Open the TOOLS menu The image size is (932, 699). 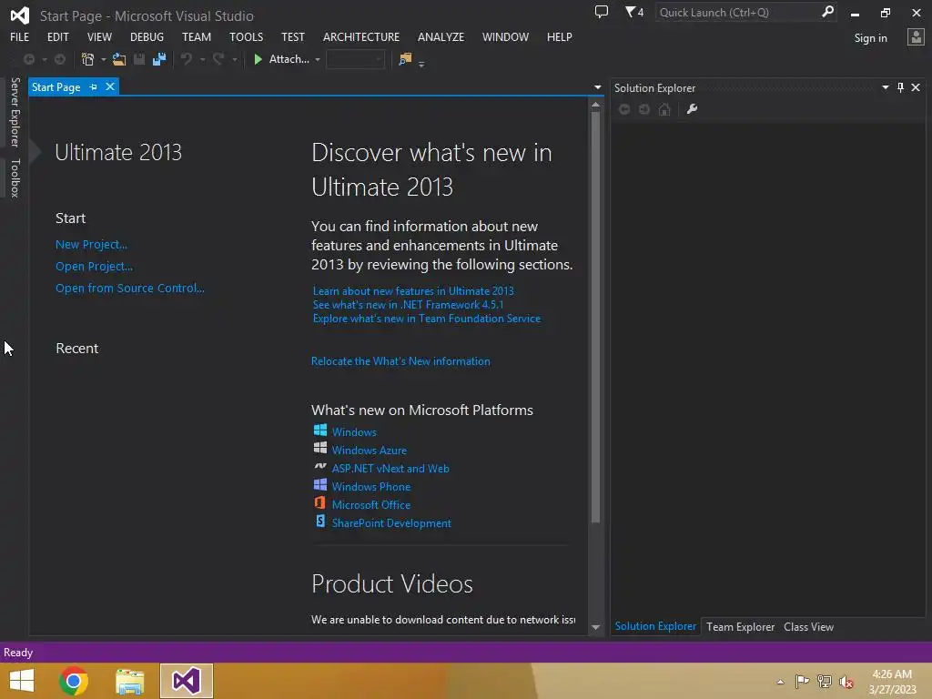point(246,36)
